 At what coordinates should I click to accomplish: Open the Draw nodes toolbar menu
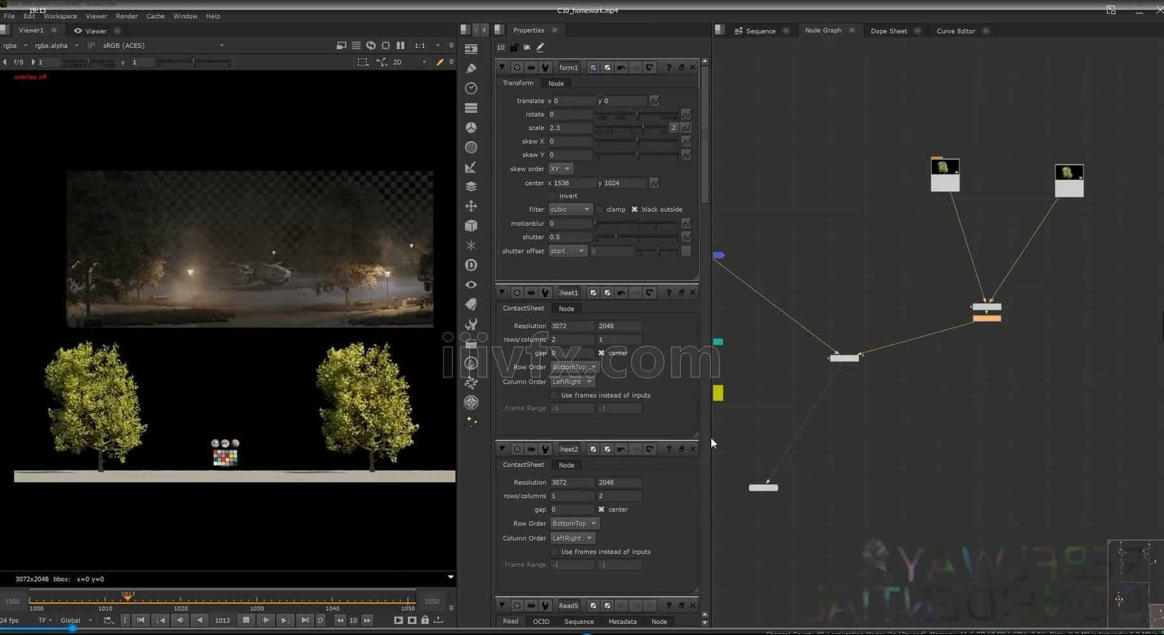(x=471, y=68)
